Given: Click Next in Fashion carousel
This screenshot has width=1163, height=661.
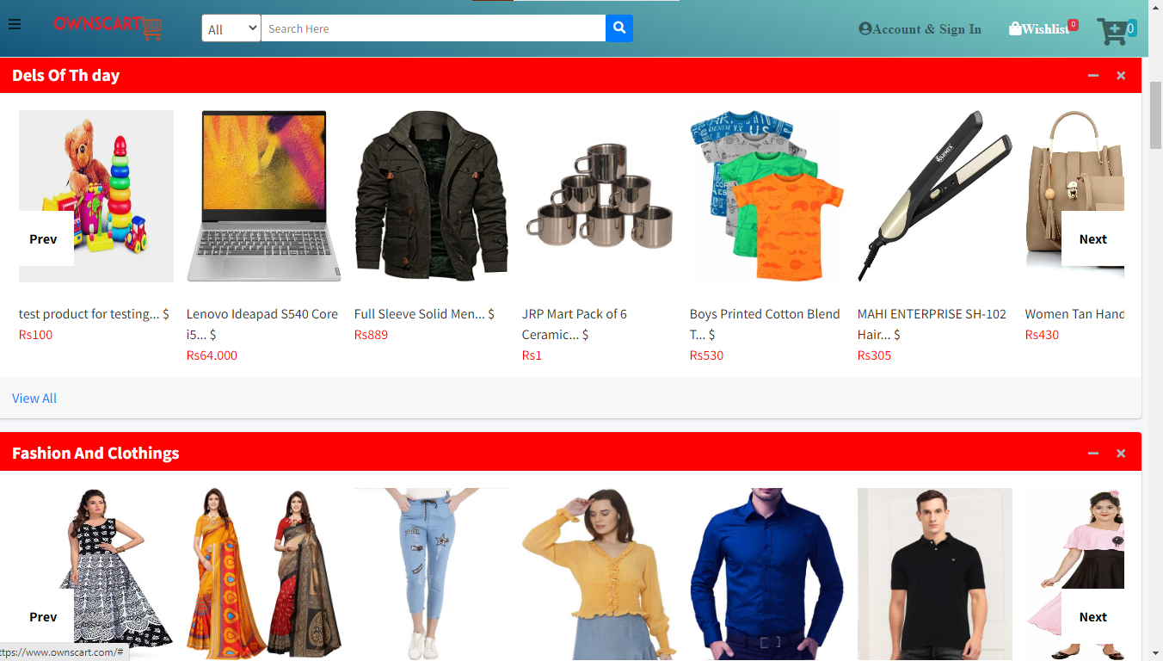Looking at the screenshot, I should pos(1092,617).
